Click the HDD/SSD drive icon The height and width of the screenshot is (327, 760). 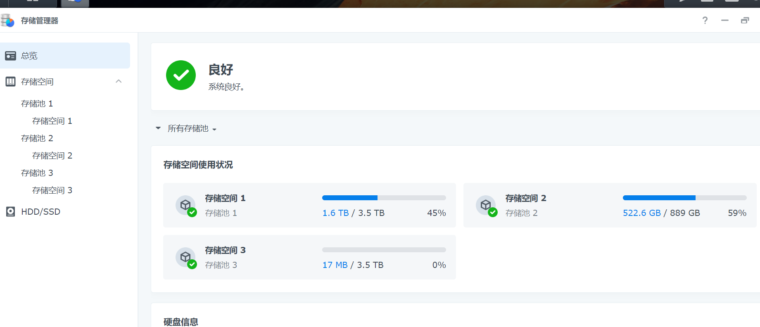(10, 212)
